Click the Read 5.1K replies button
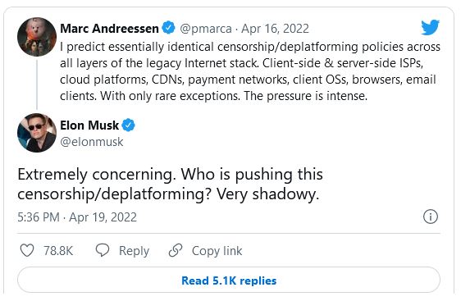Viewport: 470px width, 301px height. [x=229, y=280]
